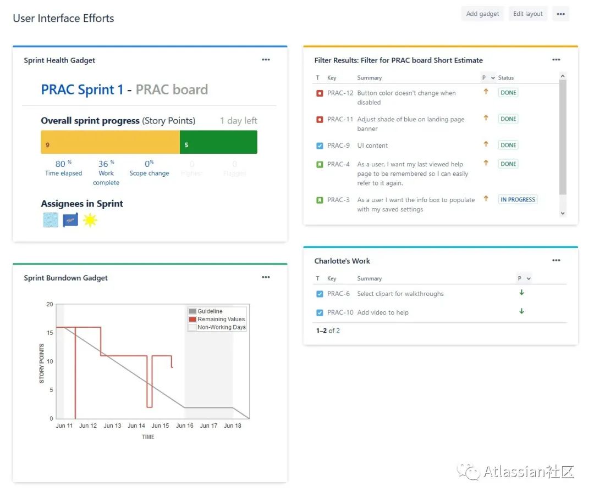Open the PRAC-12 issue key link
Screen dimensions: 594x498
(340, 93)
